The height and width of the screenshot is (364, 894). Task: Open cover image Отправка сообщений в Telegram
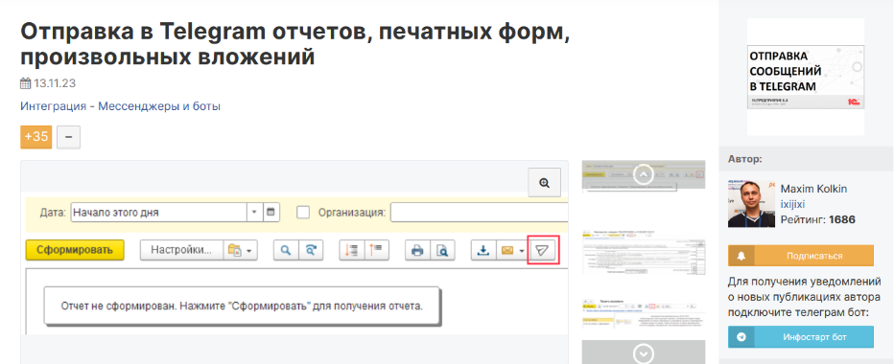[806, 77]
